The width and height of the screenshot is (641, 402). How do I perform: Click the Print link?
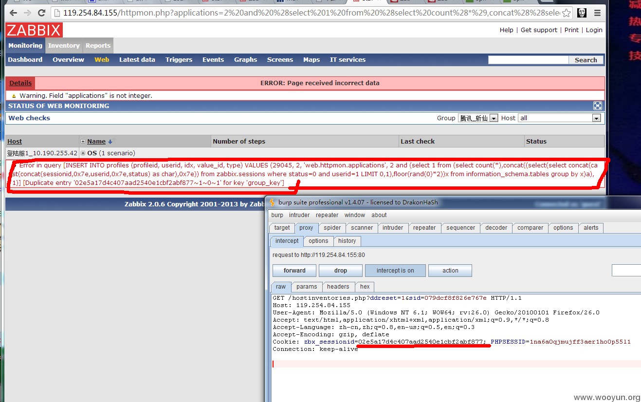click(x=571, y=30)
